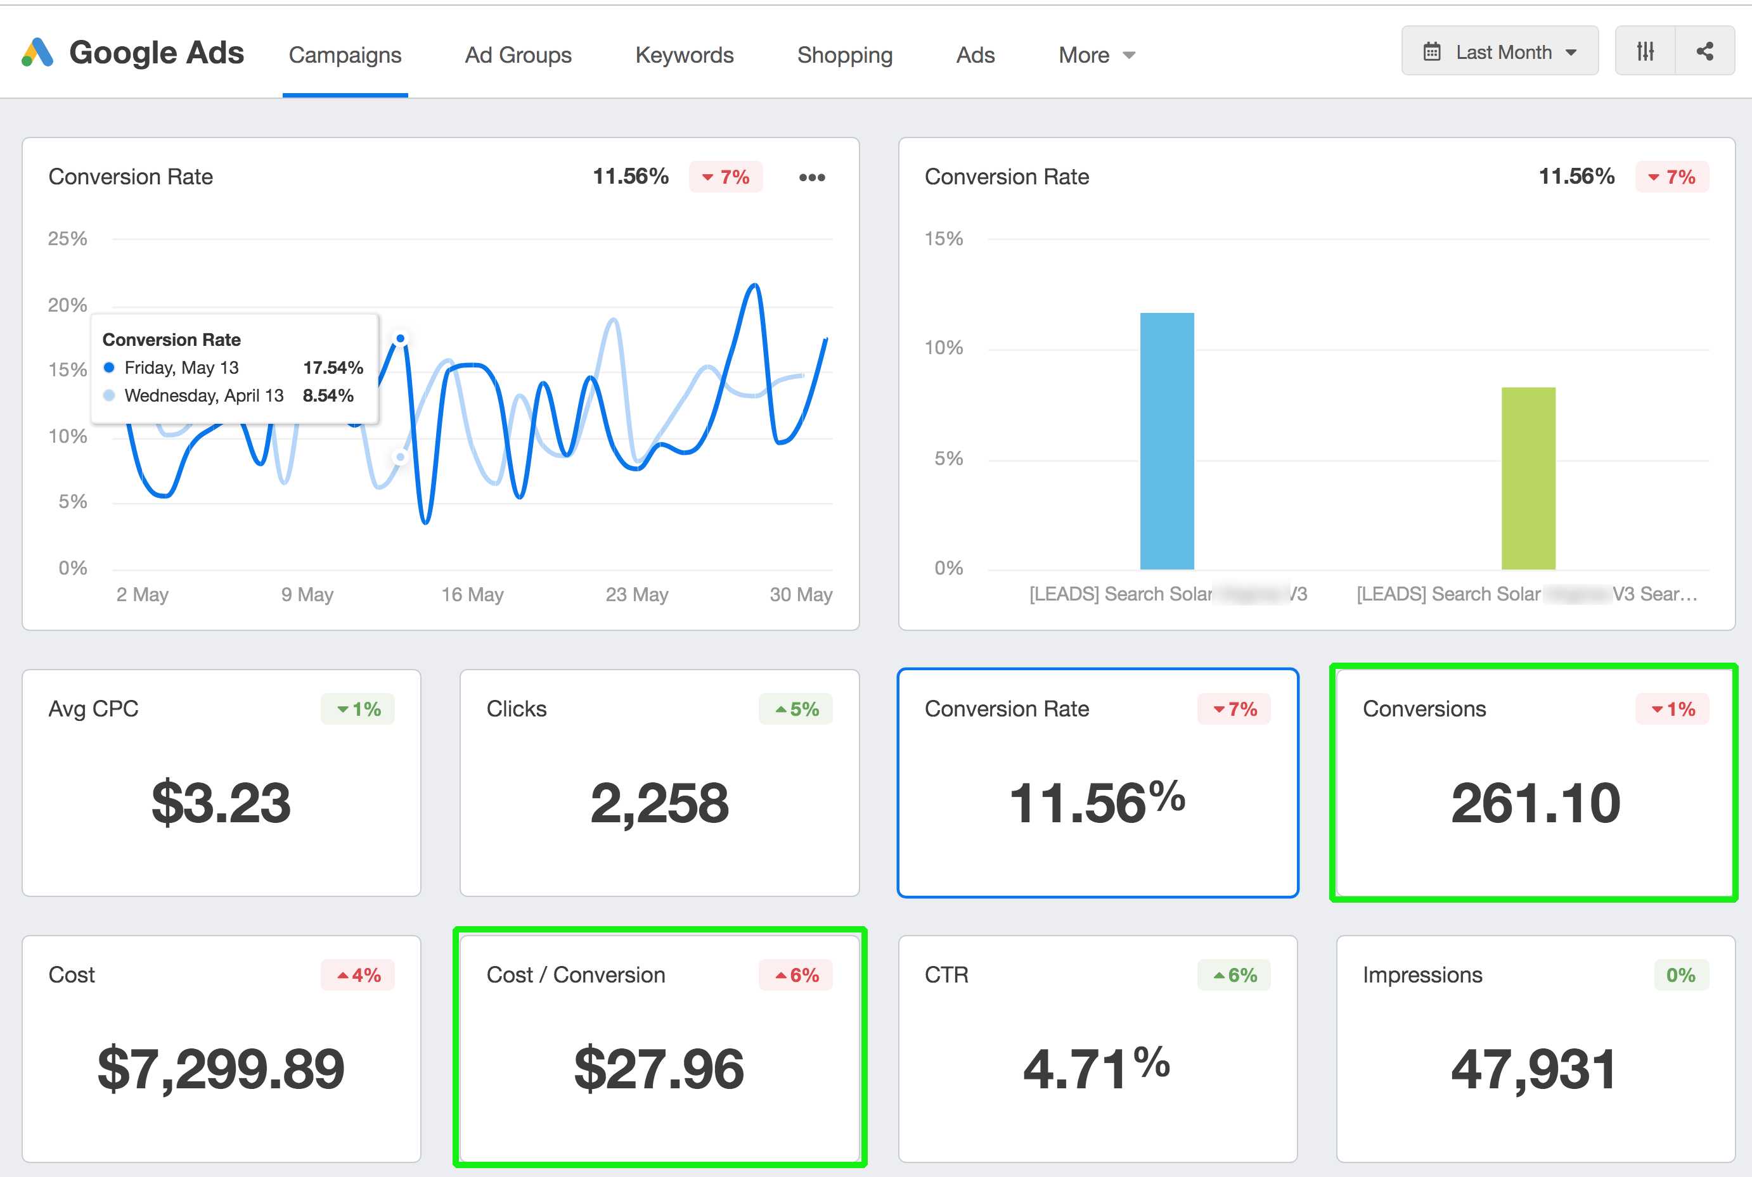1752x1177 pixels.
Task: Click the green bar in Conversion Rate bar chart
Action: (x=1528, y=478)
